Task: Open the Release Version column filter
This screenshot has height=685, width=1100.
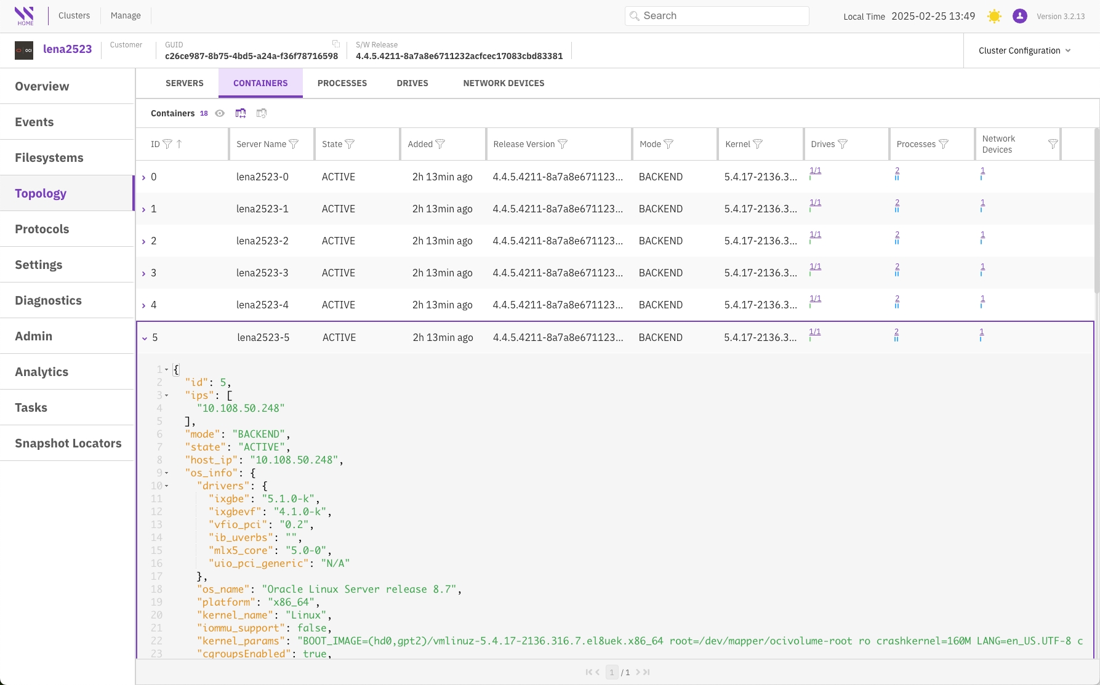Action: [562, 144]
